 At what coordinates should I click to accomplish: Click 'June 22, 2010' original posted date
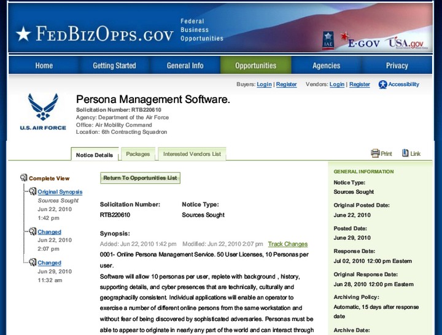click(x=352, y=215)
